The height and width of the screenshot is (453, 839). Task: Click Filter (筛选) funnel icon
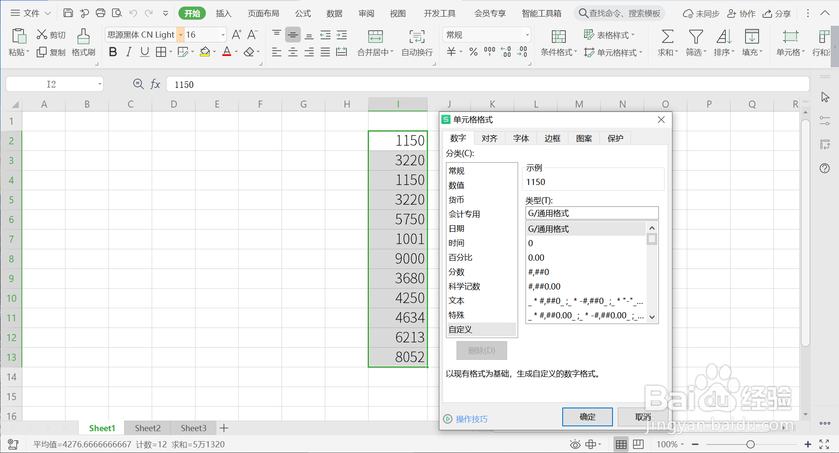(x=696, y=37)
